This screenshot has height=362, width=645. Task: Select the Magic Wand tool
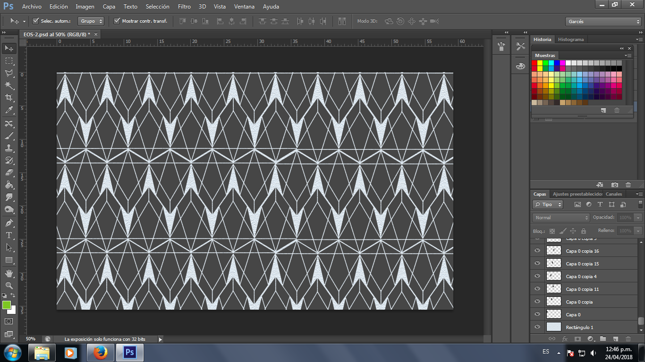[x=9, y=85]
